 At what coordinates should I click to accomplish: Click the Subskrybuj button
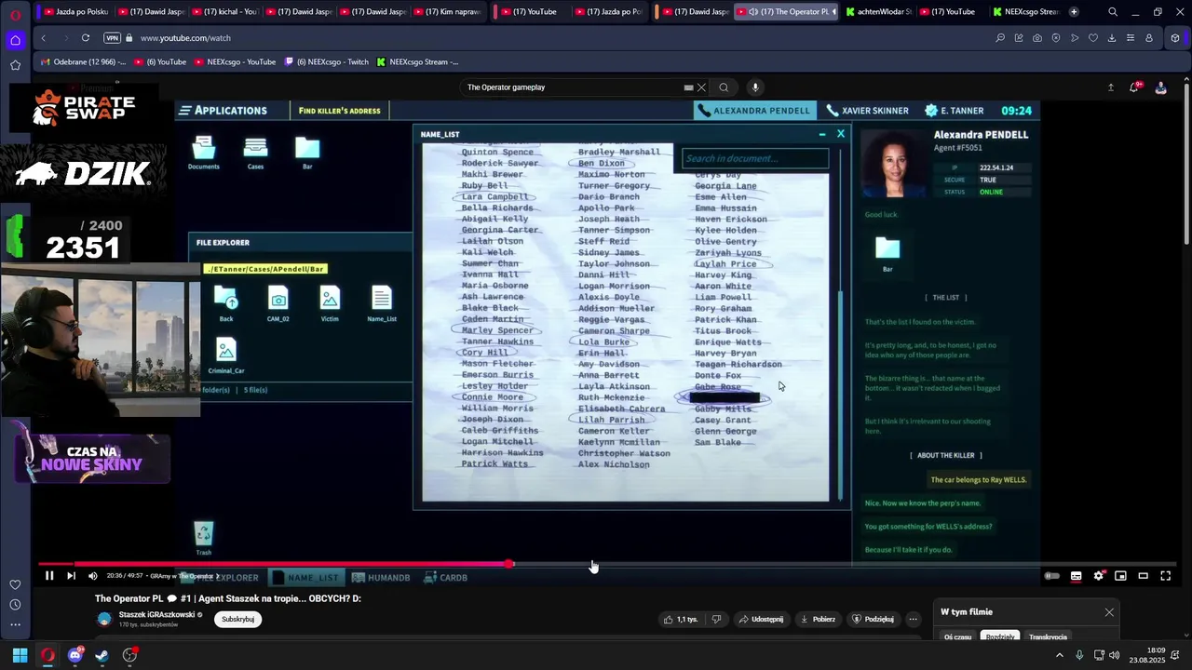[237, 619]
